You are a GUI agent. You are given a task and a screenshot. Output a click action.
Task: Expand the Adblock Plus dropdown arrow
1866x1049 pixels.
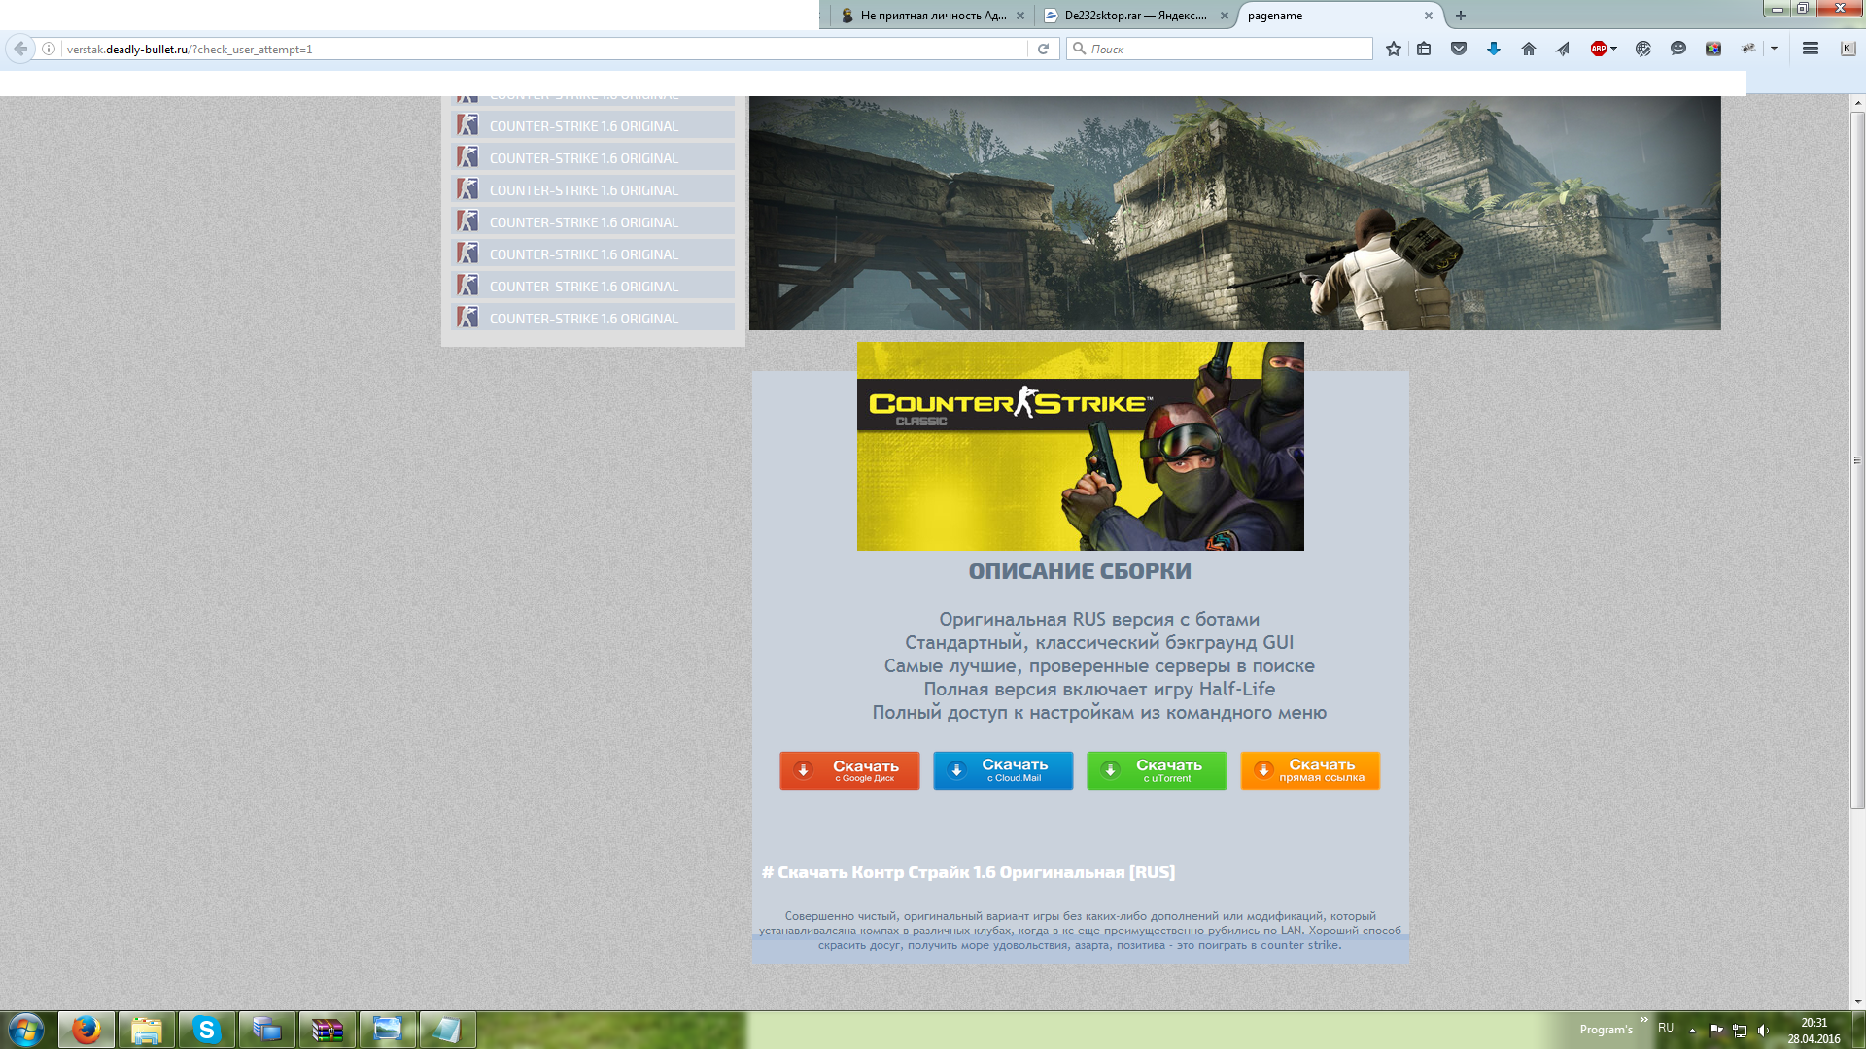1613,49
